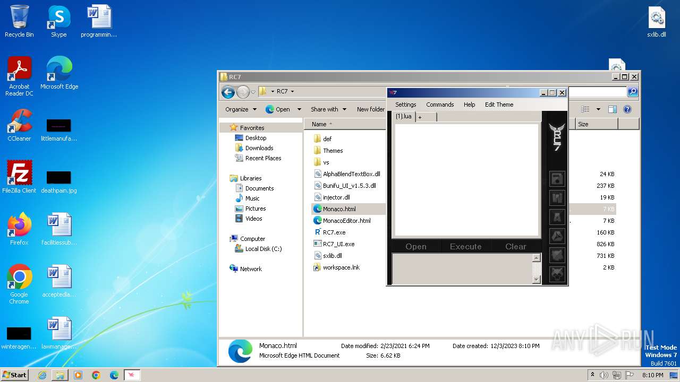Viewport: 680px width, 382px height.
Task: Open the Help menu in RC7
Action: tap(469, 105)
